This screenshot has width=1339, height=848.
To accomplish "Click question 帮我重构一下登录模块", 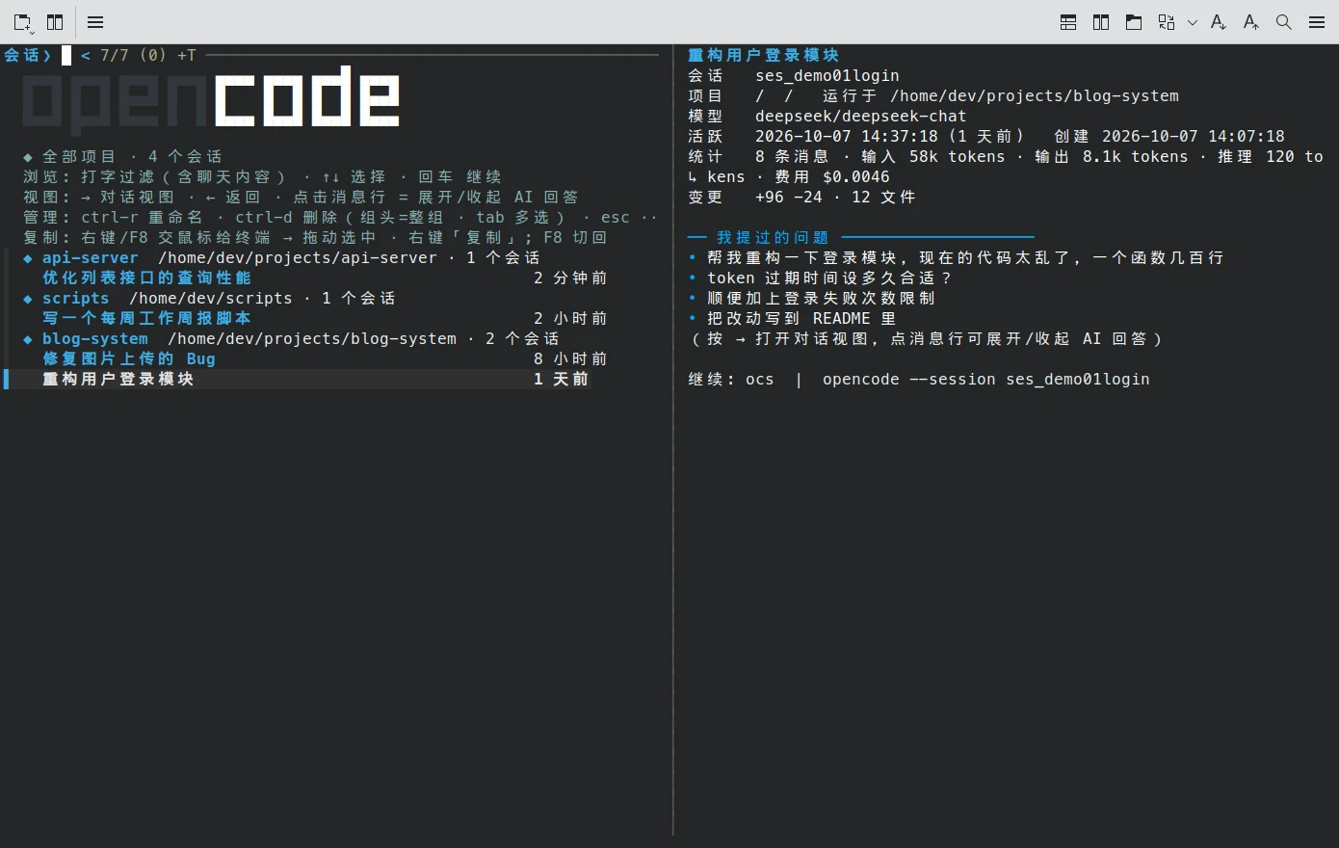I will click(x=965, y=257).
